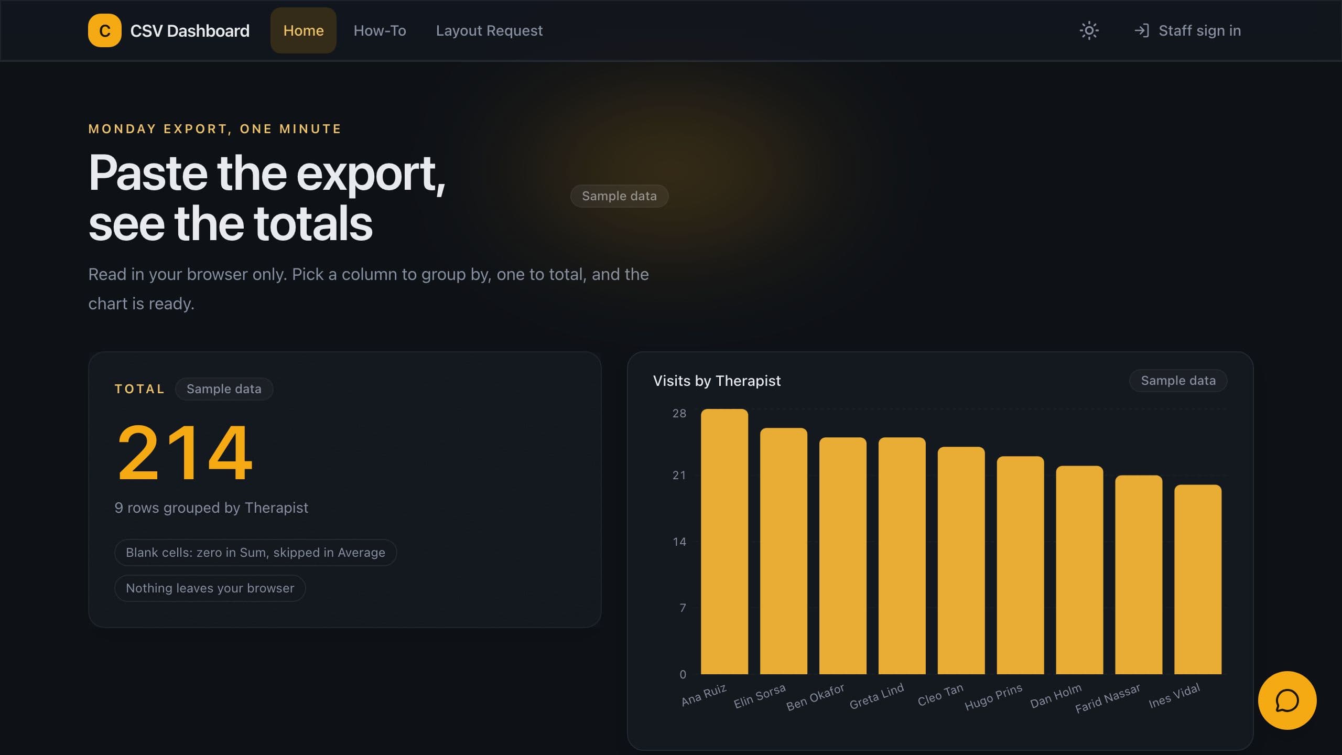This screenshot has width=1342, height=755.
Task: Click 'Nothing leaves your browser' chip
Action: [210, 588]
